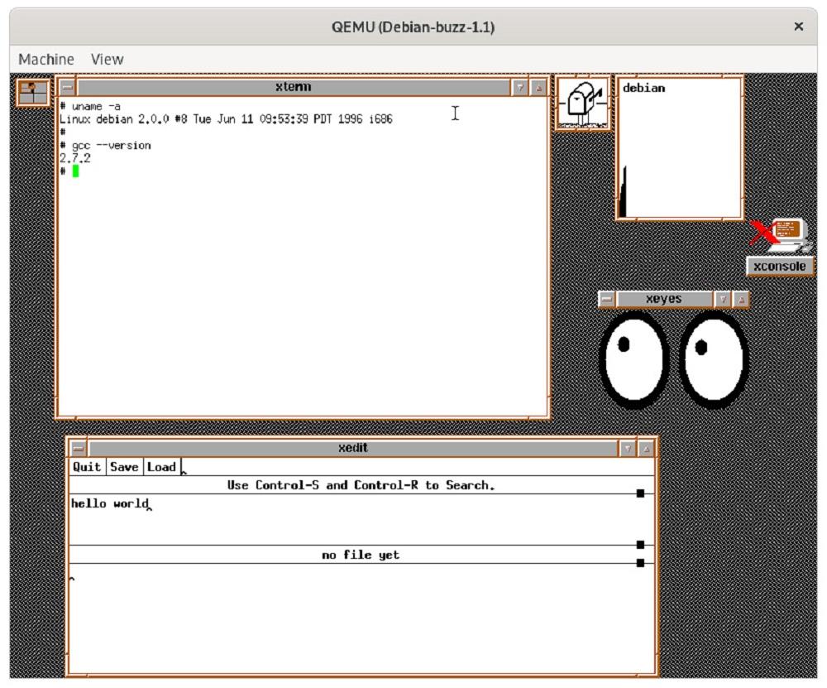Close the QEMU window

coord(798,27)
